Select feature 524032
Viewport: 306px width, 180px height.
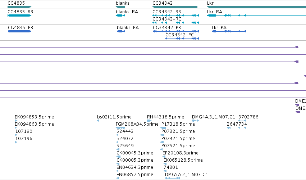[125, 139]
